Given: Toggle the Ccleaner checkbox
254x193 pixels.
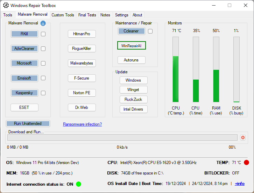Looking at the screenshot, I should 150,31.
